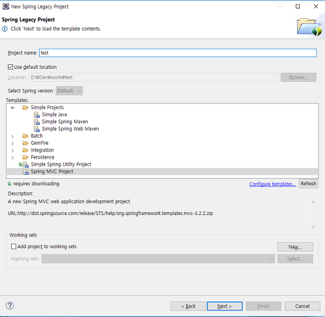The image size is (325, 317).
Task: Click the Persistence label text
Action: click(x=42, y=157)
